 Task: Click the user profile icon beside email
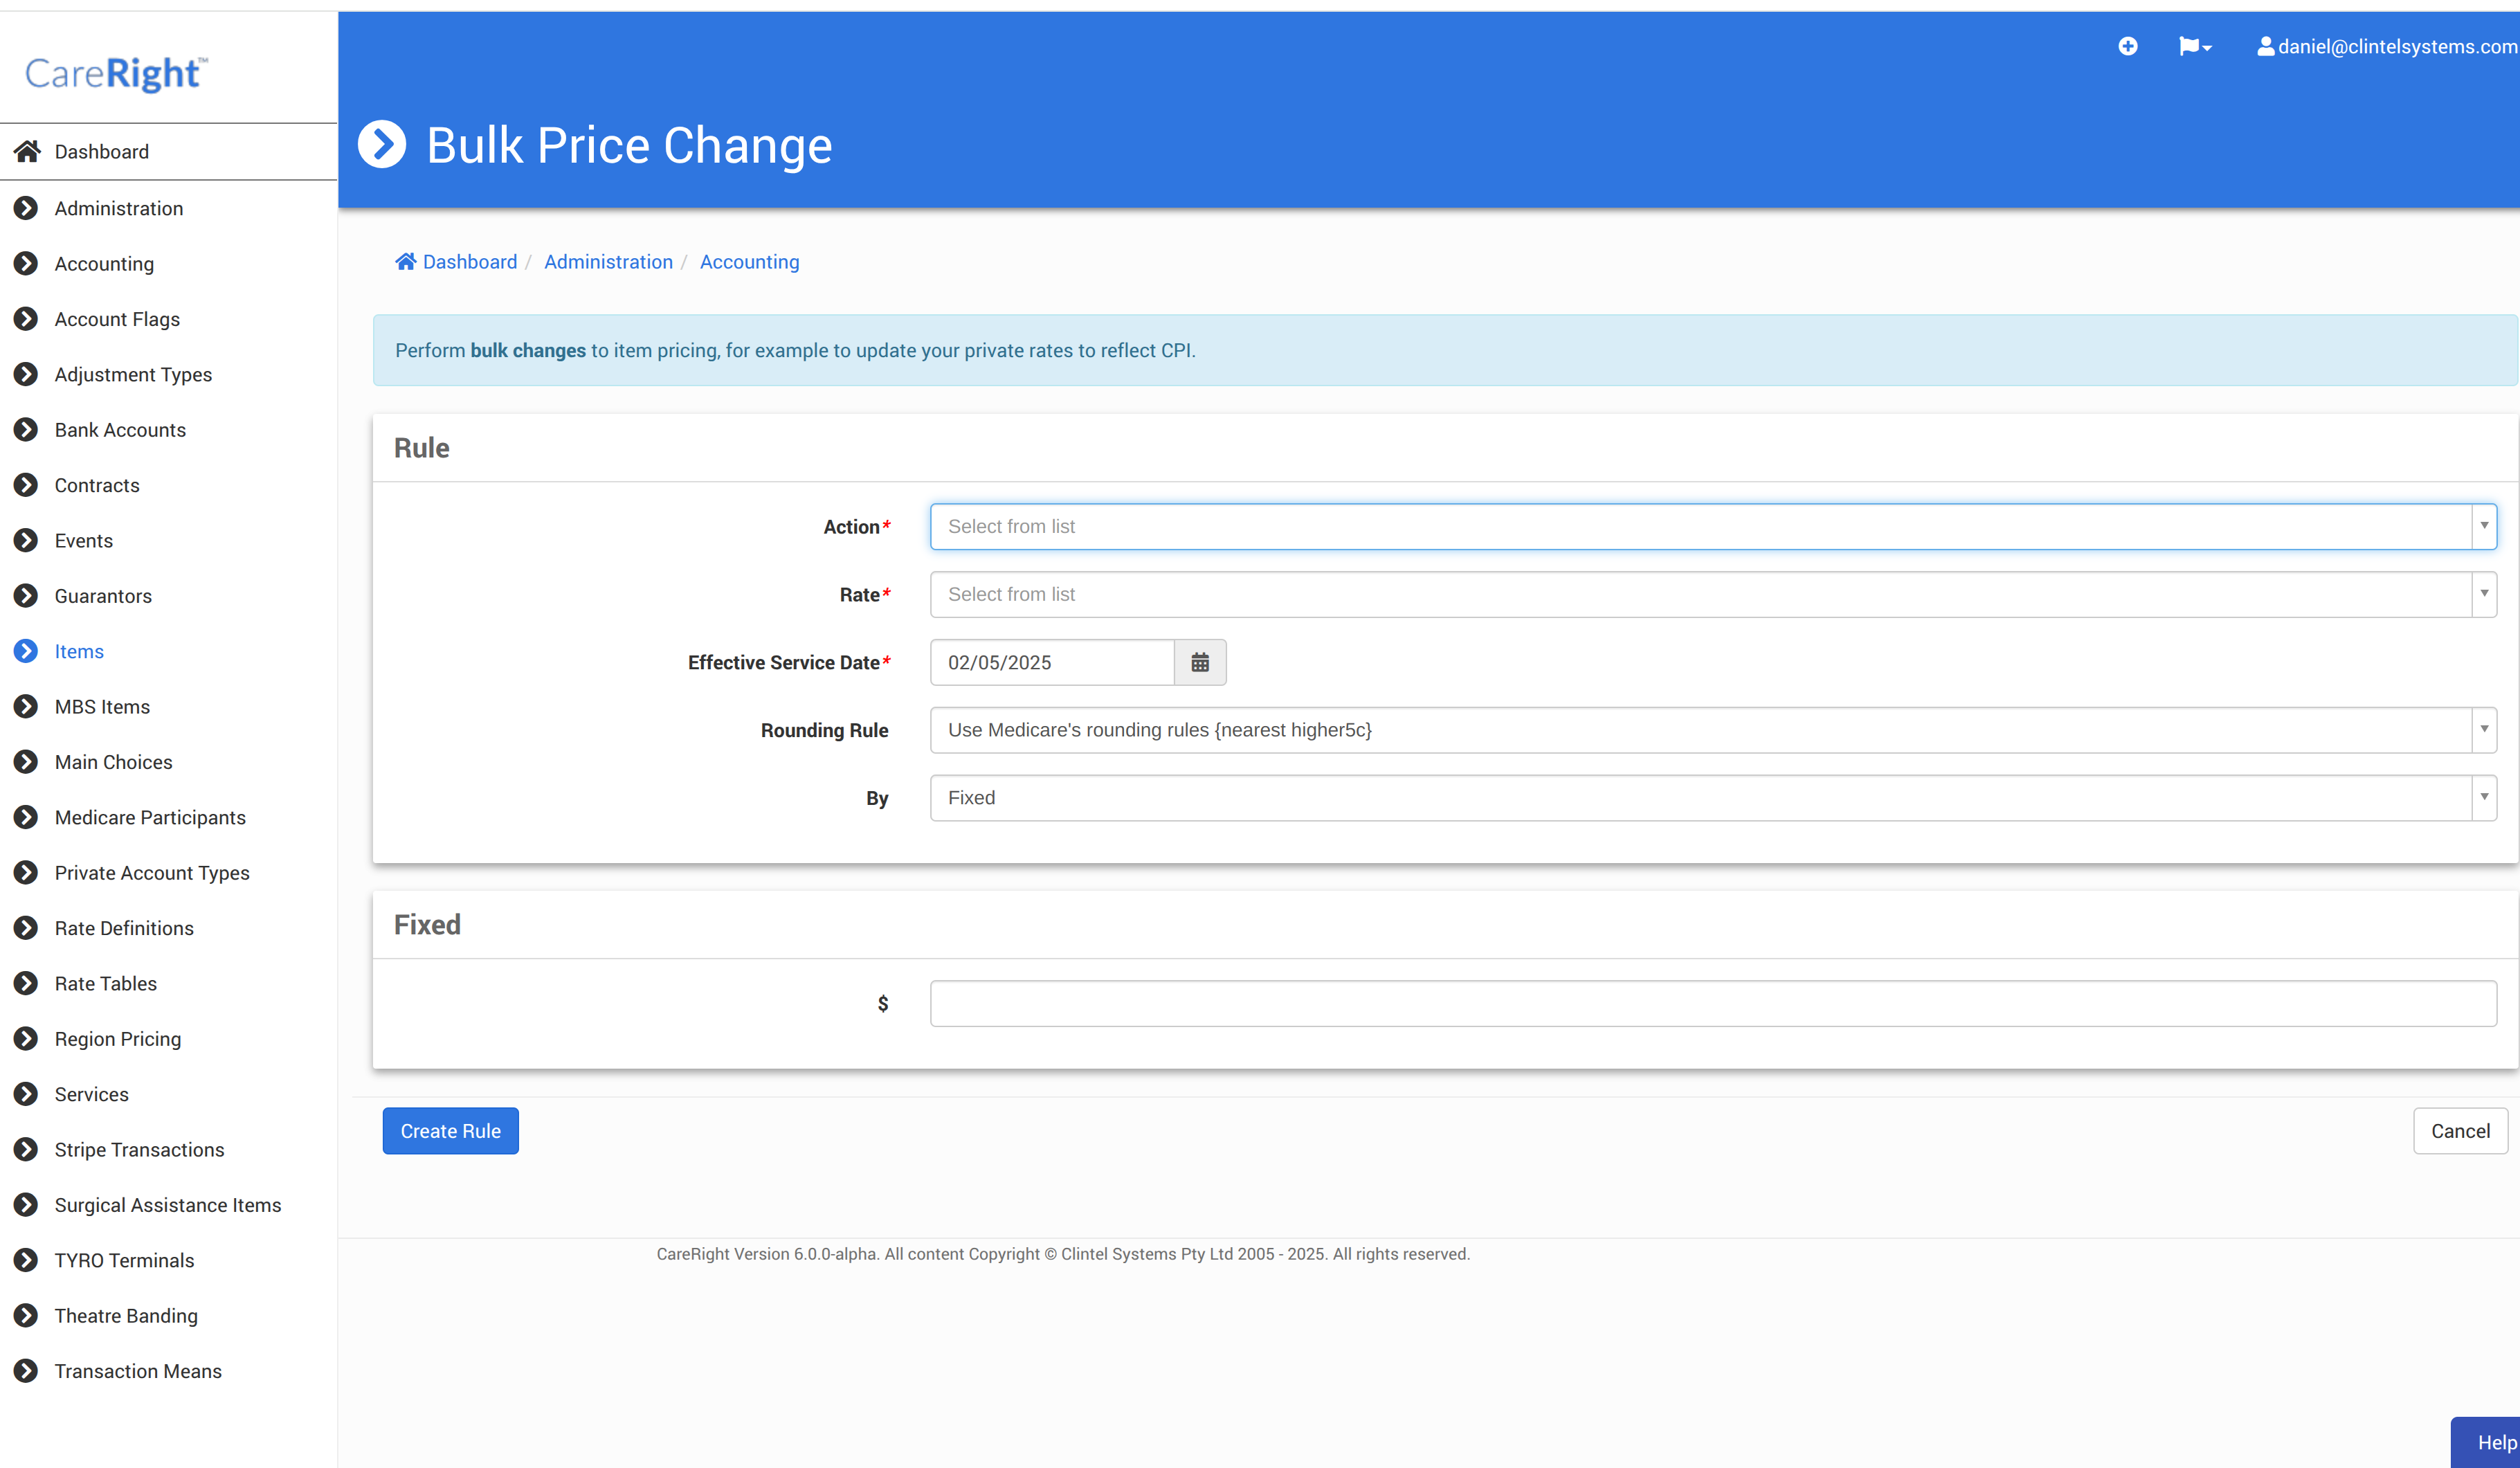2265,46
